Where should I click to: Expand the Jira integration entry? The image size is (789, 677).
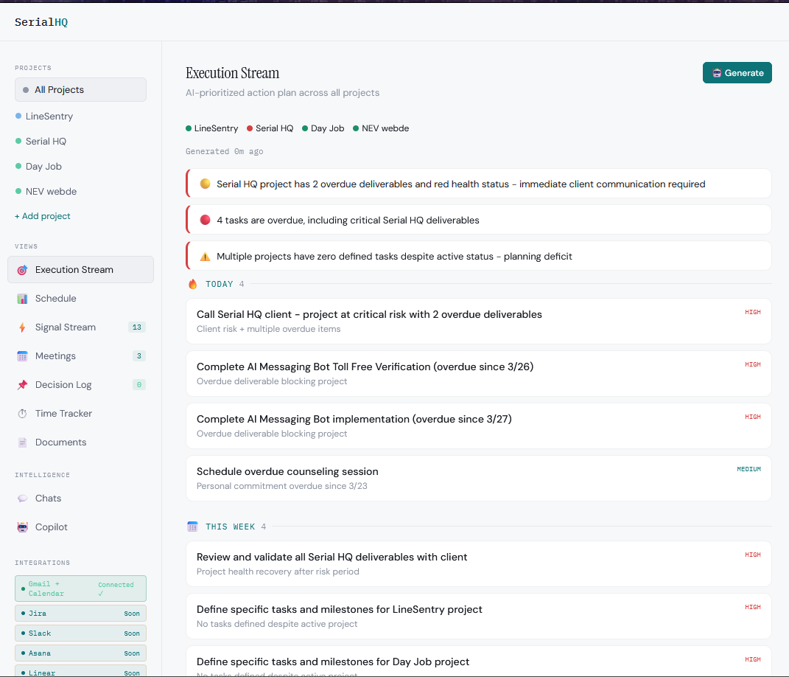[x=80, y=613]
